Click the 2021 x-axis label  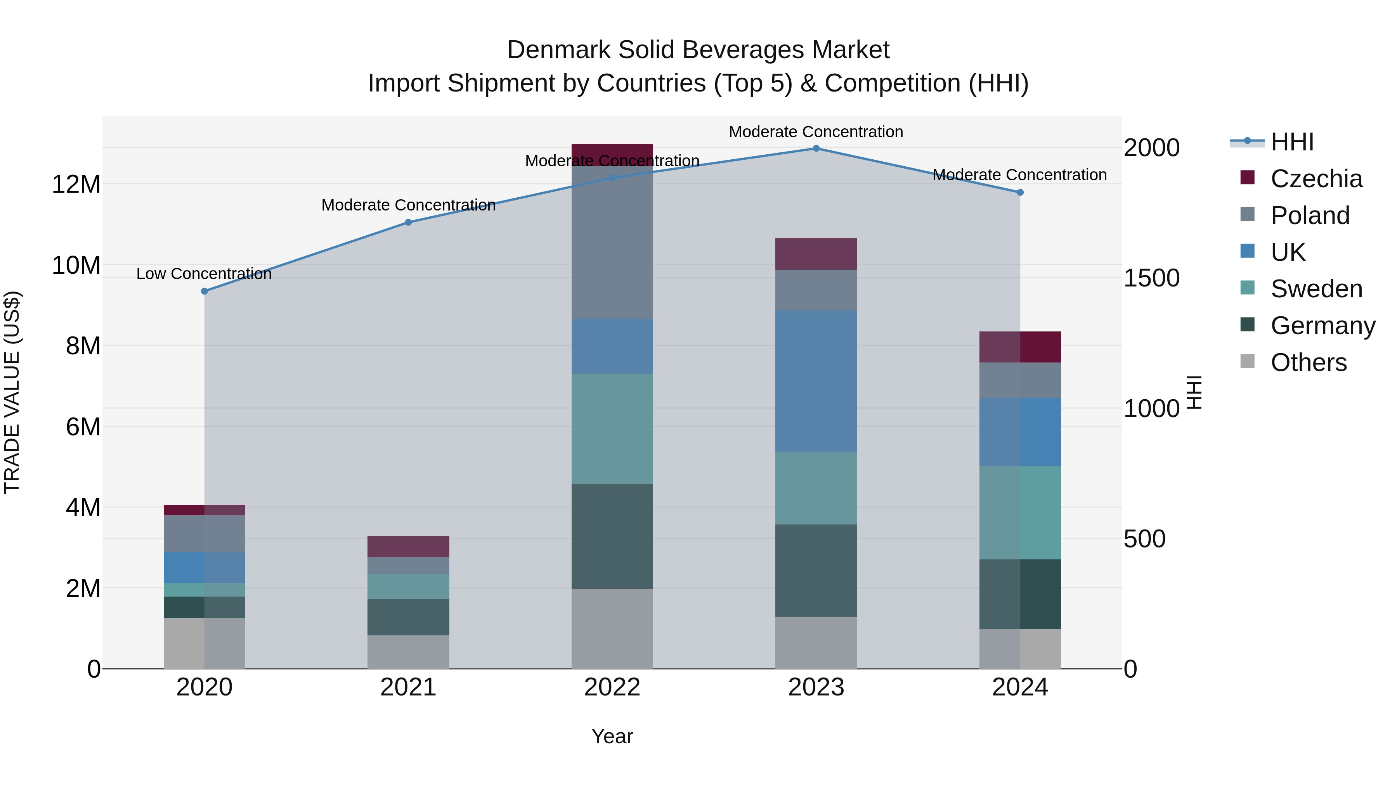click(x=408, y=687)
